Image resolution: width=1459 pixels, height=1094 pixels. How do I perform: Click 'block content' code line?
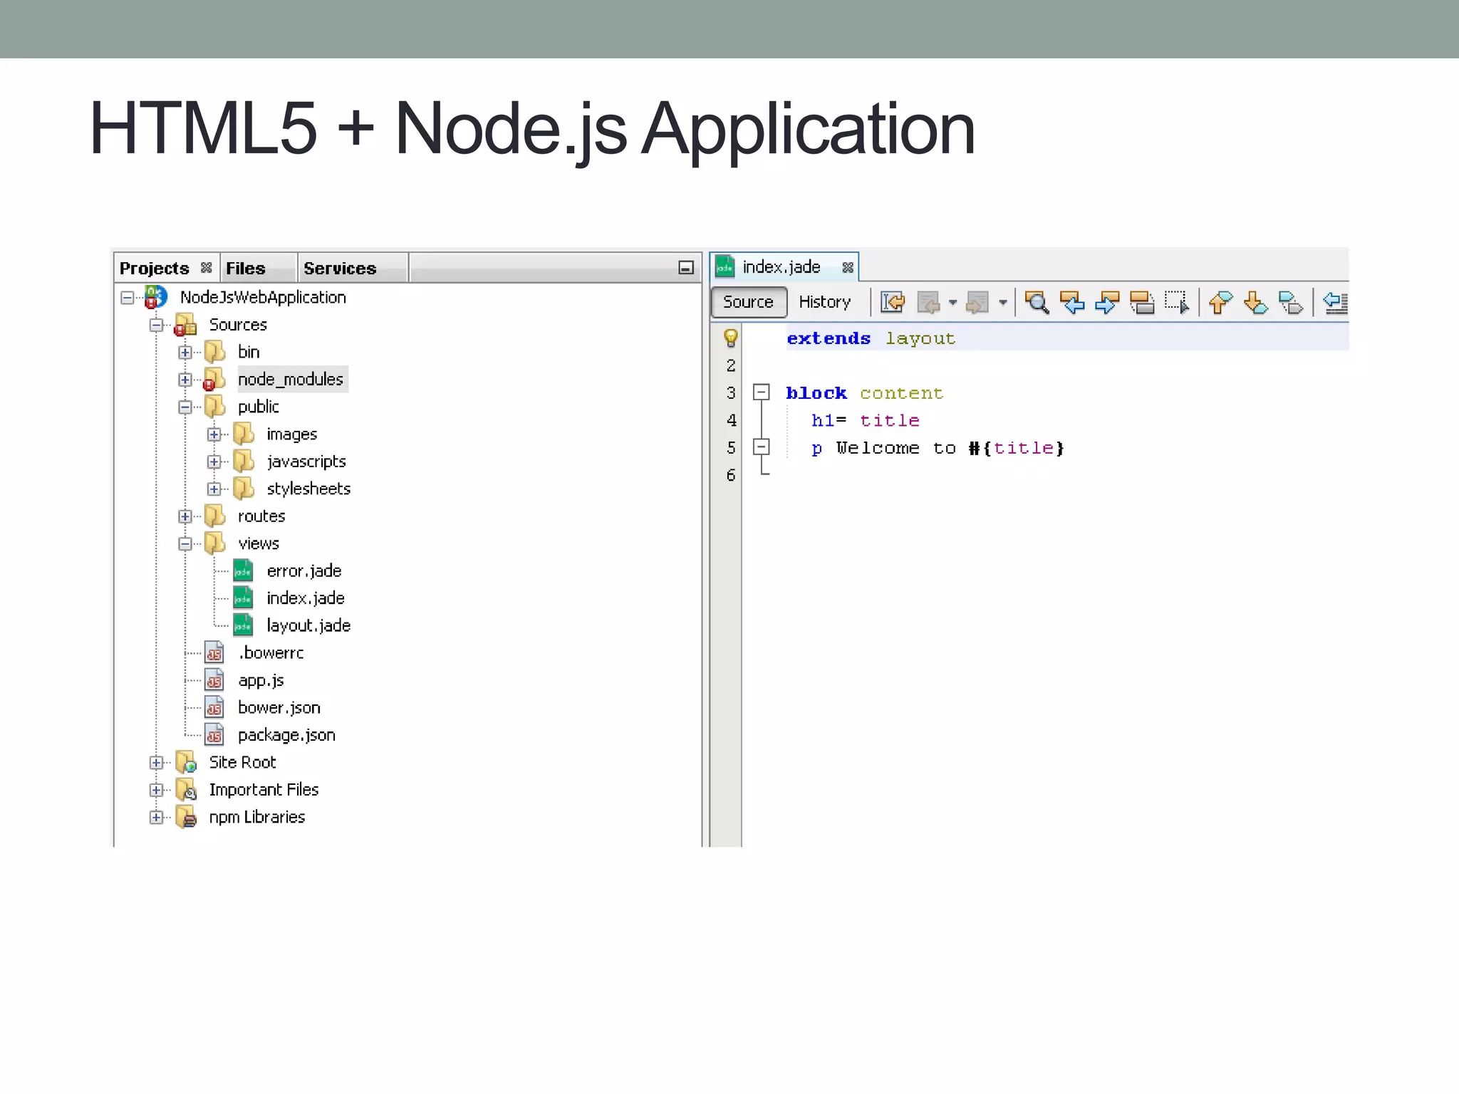(x=864, y=393)
